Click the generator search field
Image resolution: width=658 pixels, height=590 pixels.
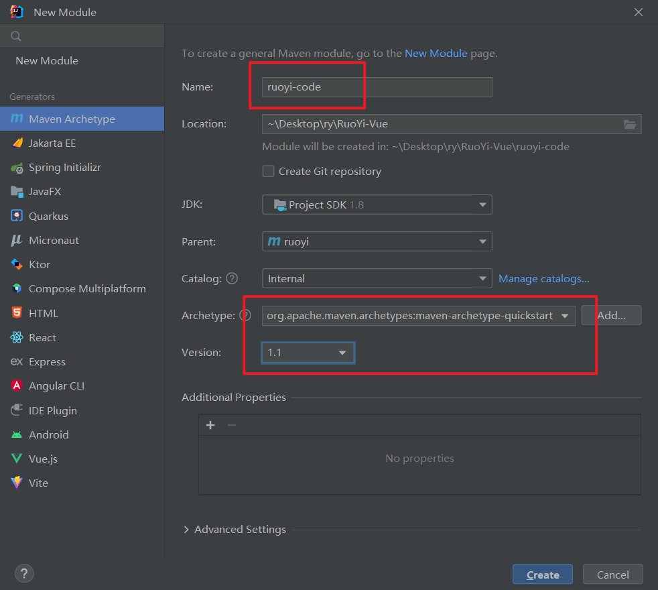click(x=82, y=36)
